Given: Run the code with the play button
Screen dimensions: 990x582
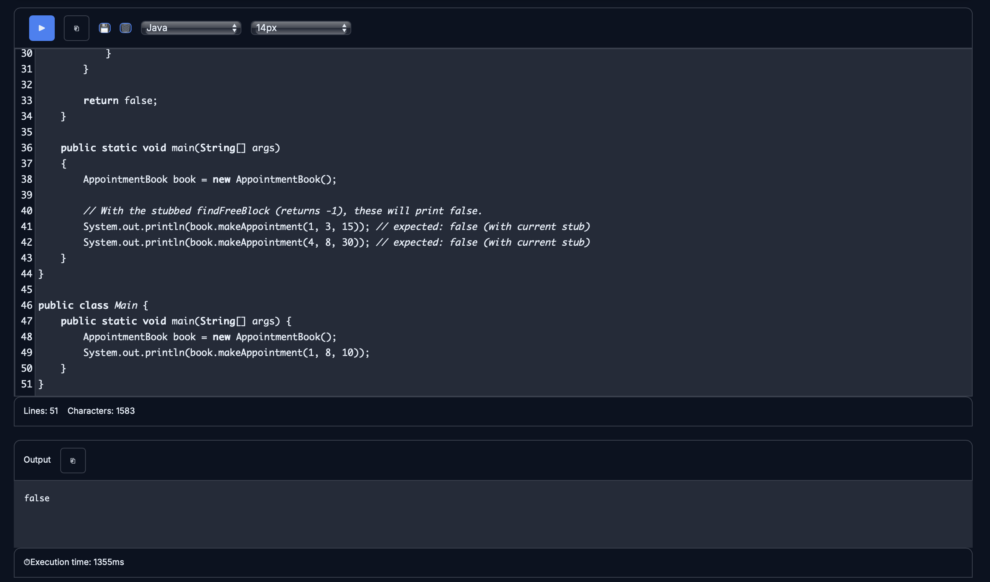Looking at the screenshot, I should (41, 28).
